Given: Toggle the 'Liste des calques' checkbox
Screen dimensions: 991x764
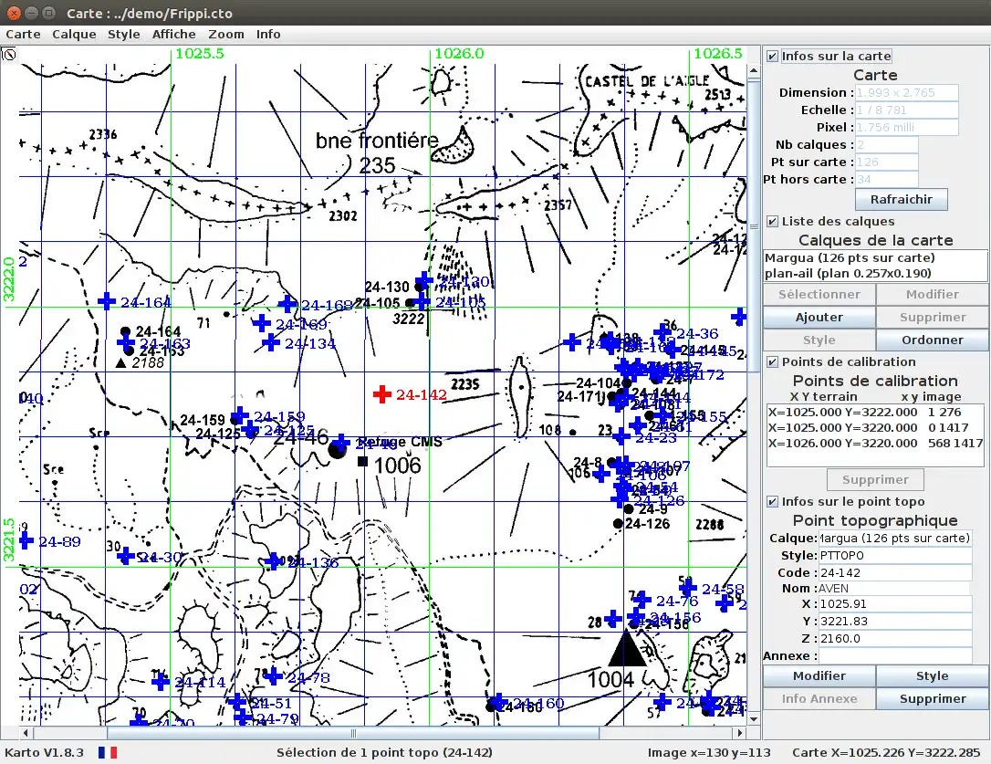Looking at the screenshot, I should click(773, 222).
